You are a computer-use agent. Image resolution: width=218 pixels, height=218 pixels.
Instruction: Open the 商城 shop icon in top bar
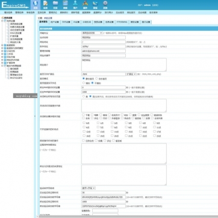95,4
